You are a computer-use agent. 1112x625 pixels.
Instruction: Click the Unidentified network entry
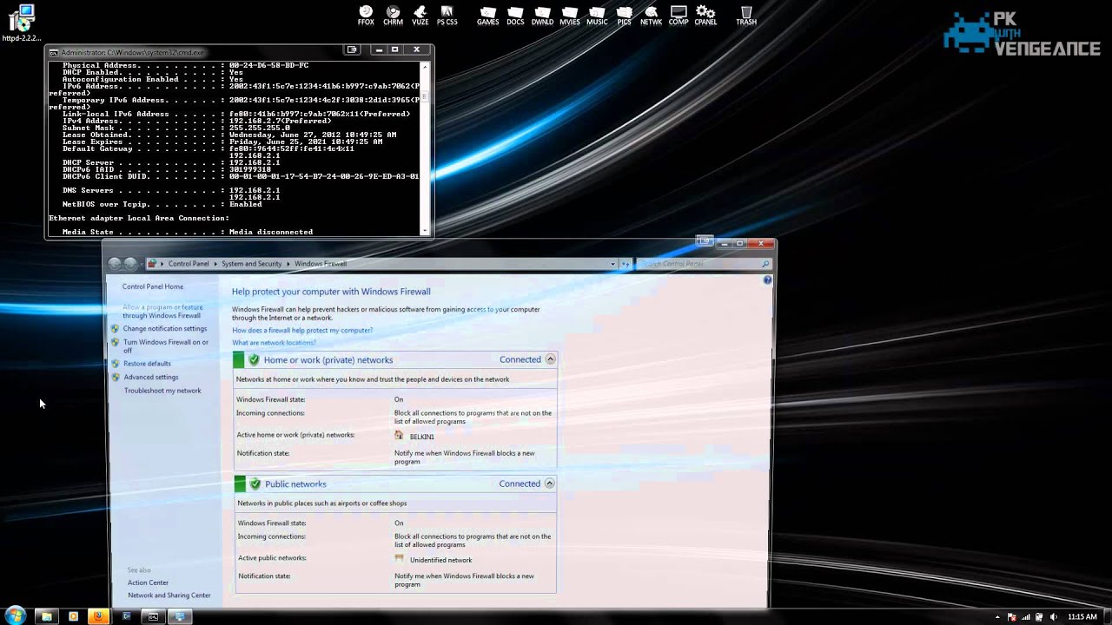[x=440, y=560]
